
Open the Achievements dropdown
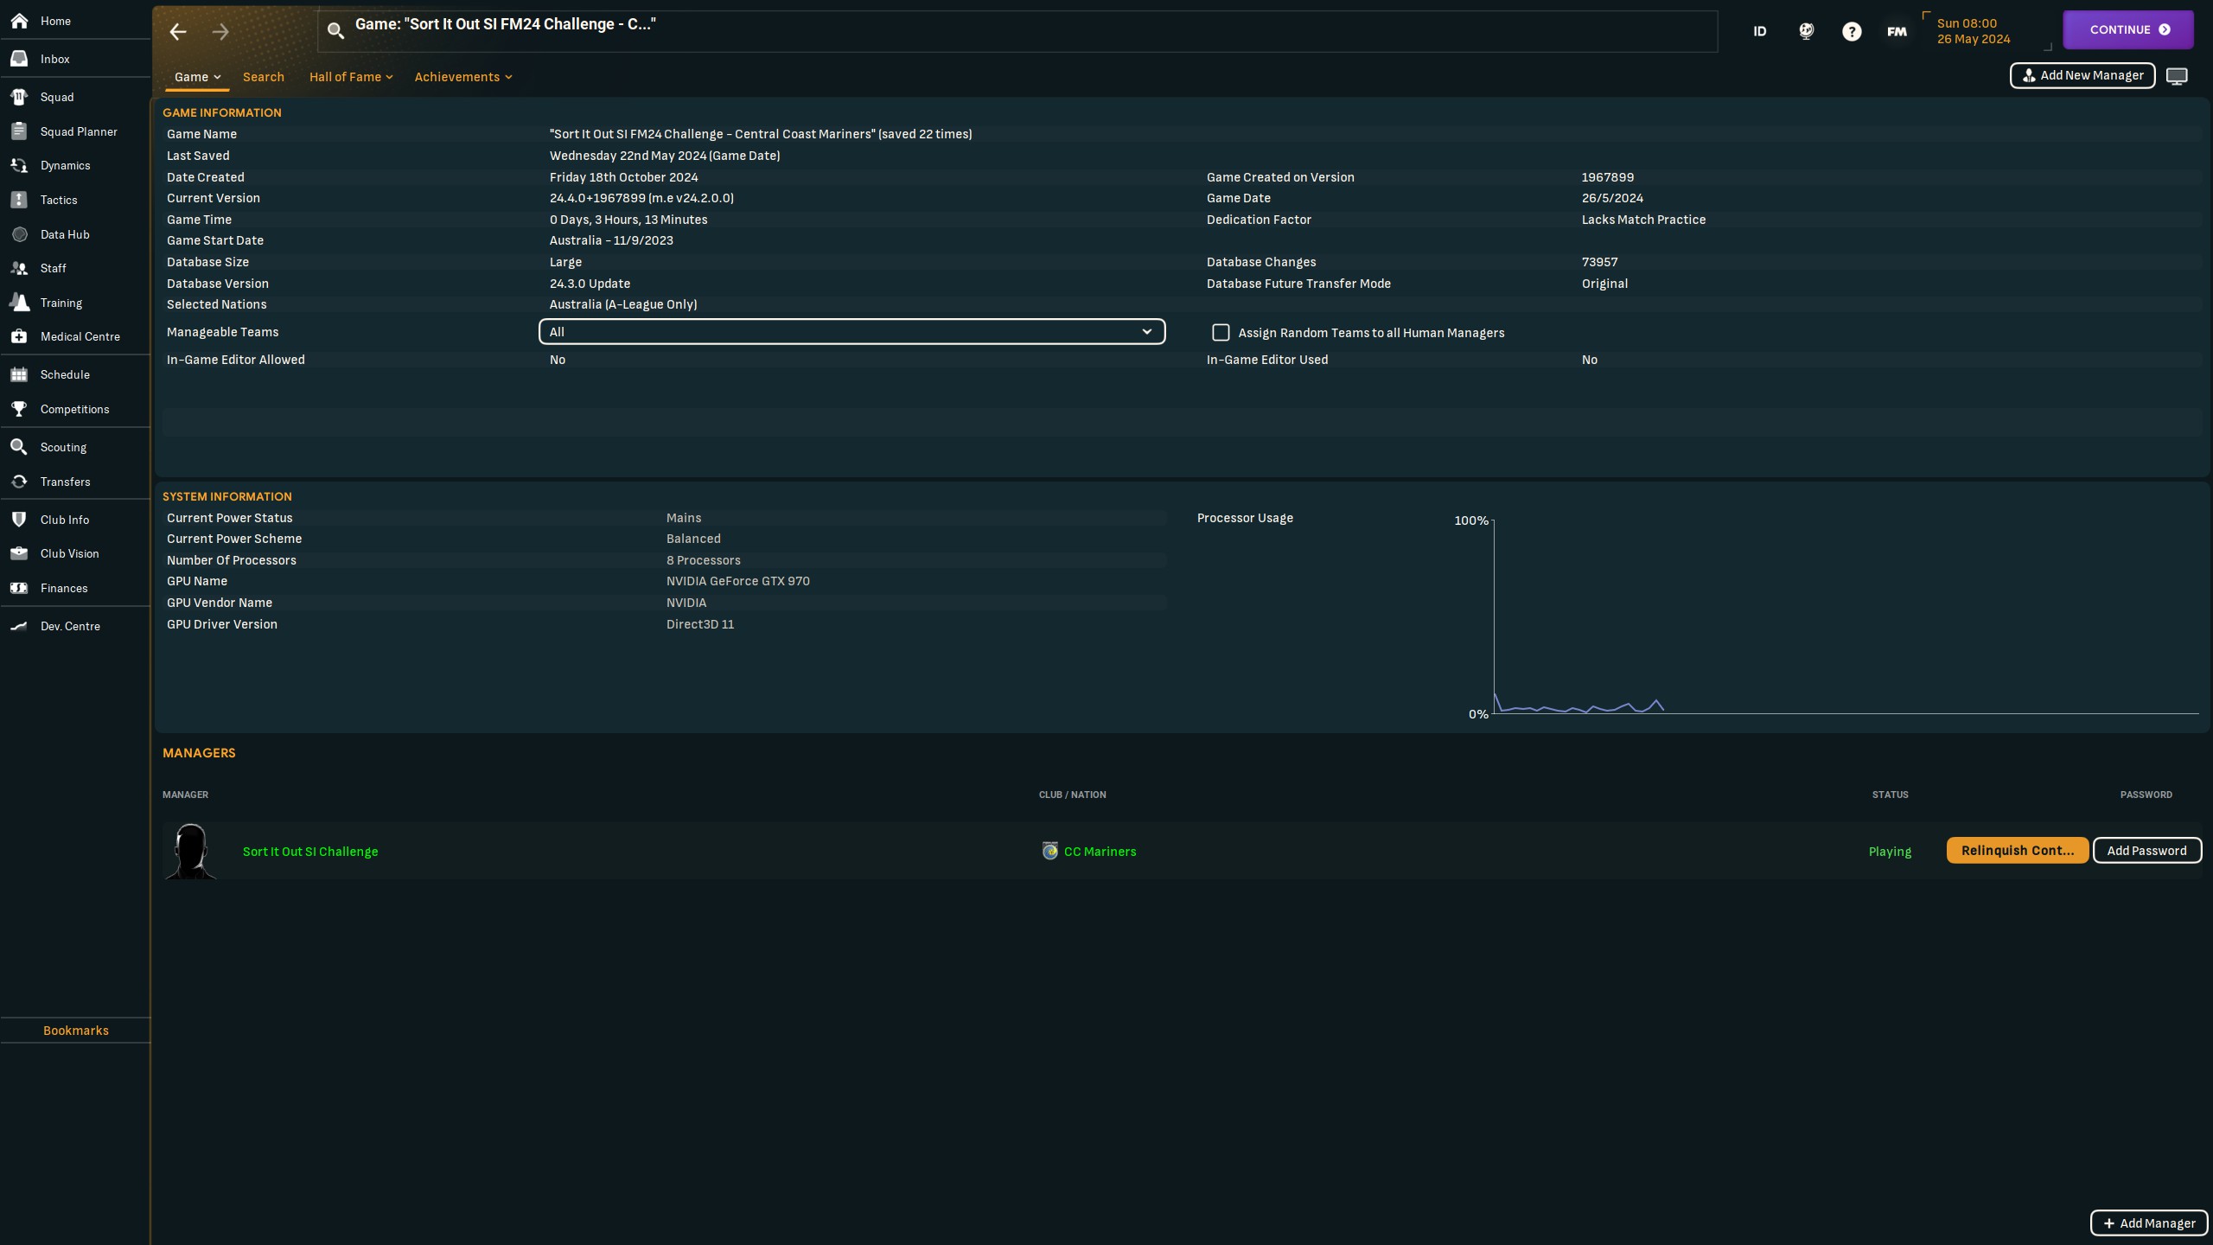(x=463, y=76)
